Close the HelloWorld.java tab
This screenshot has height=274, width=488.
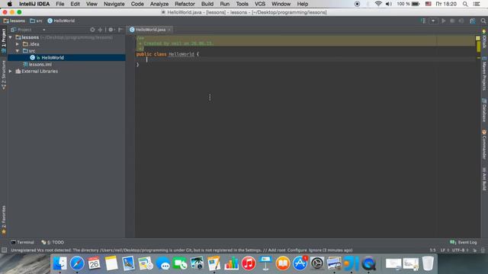coord(169,30)
